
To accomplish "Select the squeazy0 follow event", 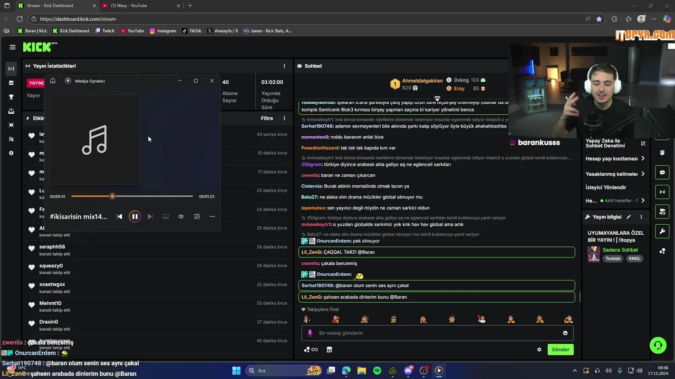I will click(x=158, y=269).
